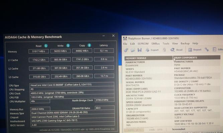The width and height of the screenshot is (223, 133).
Task: Click the L3 Cache Latency value 12.7 ns
Action: 104,76
